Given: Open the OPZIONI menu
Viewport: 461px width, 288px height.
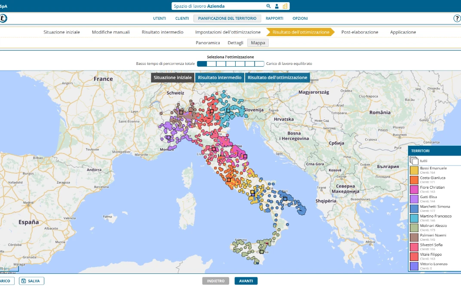Looking at the screenshot, I should click(x=300, y=18).
